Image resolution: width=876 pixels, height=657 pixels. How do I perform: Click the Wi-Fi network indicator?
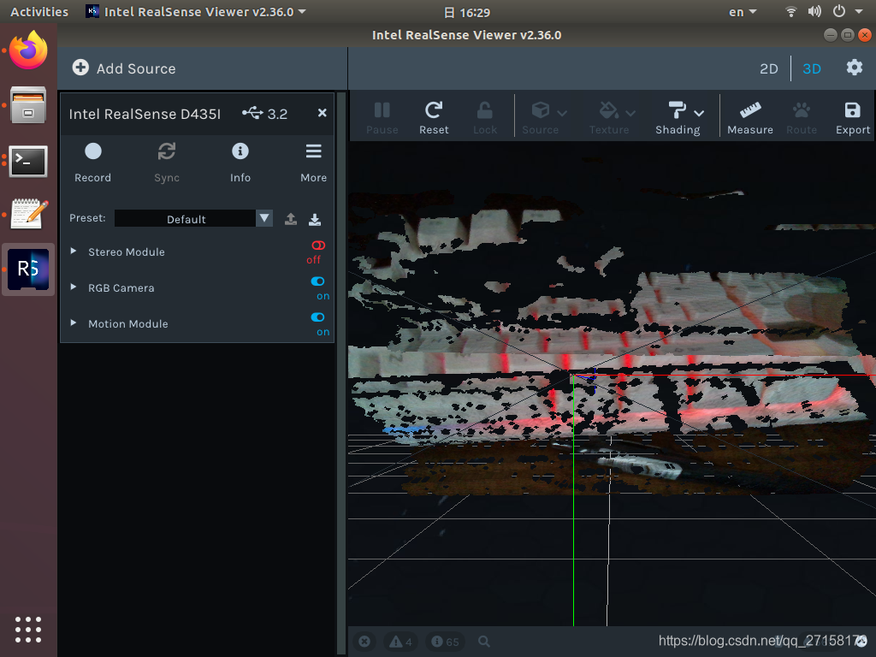[790, 11]
